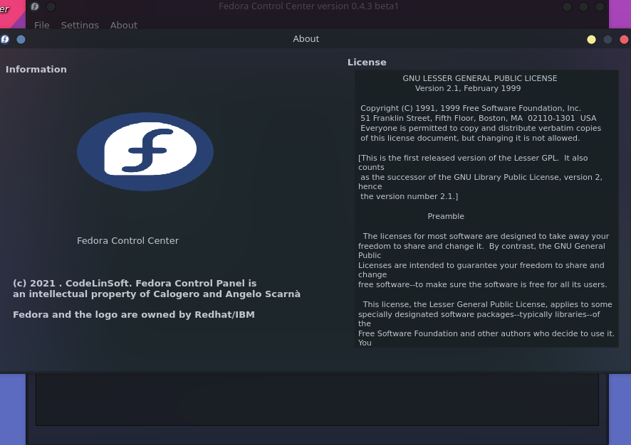Click the '51 Franklin Street' address line
The image size is (631, 445).
point(478,118)
